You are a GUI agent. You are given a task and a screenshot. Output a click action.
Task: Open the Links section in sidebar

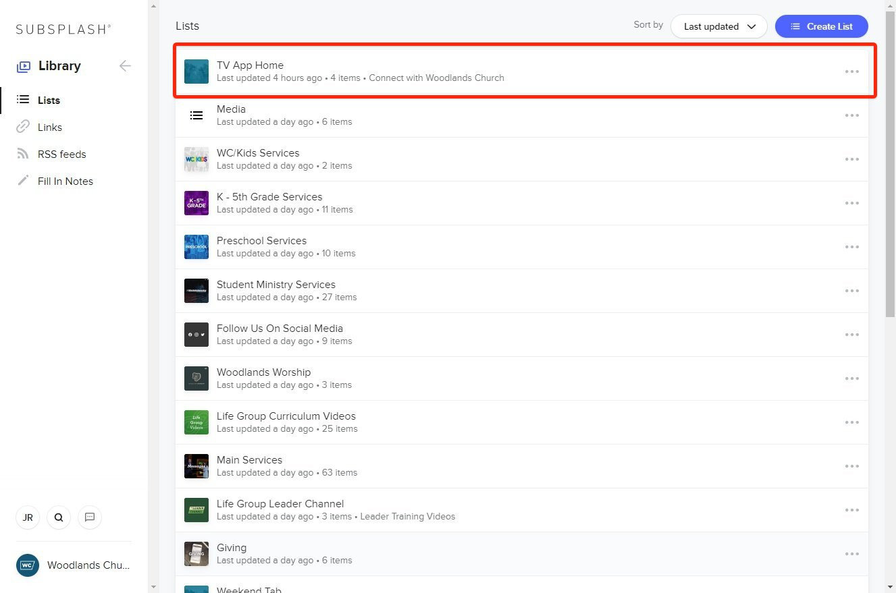pos(49,127)
